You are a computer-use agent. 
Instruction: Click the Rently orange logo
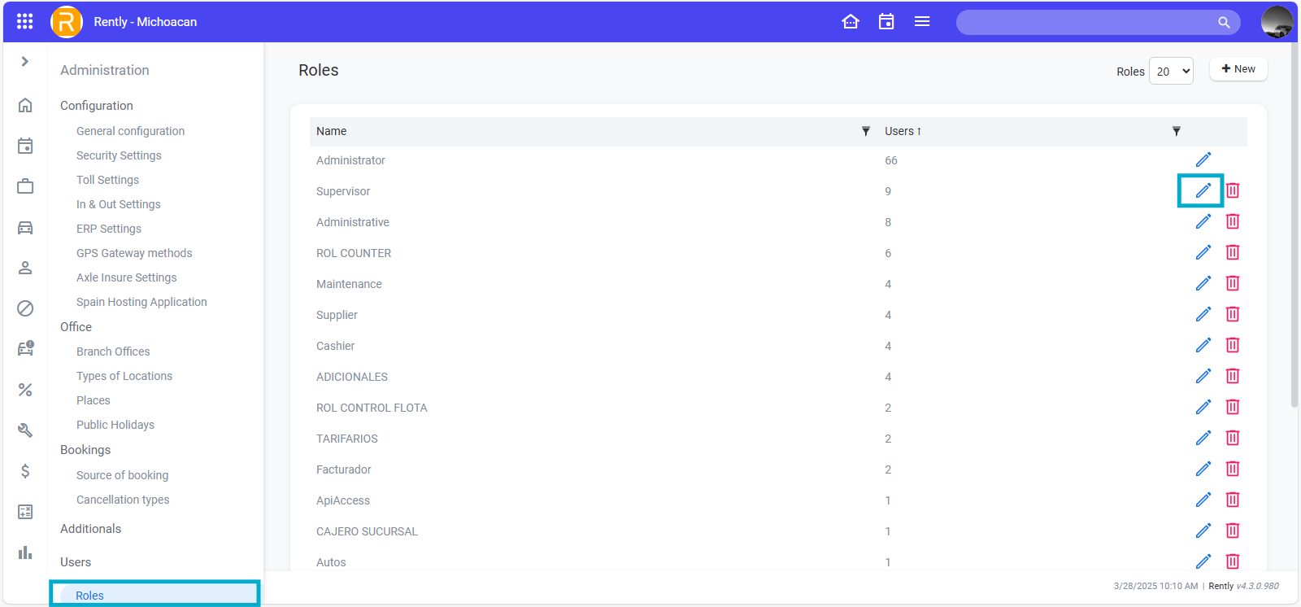[x=67, y=22]
